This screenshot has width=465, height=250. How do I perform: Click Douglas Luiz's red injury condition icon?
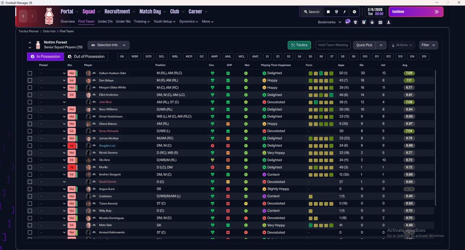[x=213, y=145]
